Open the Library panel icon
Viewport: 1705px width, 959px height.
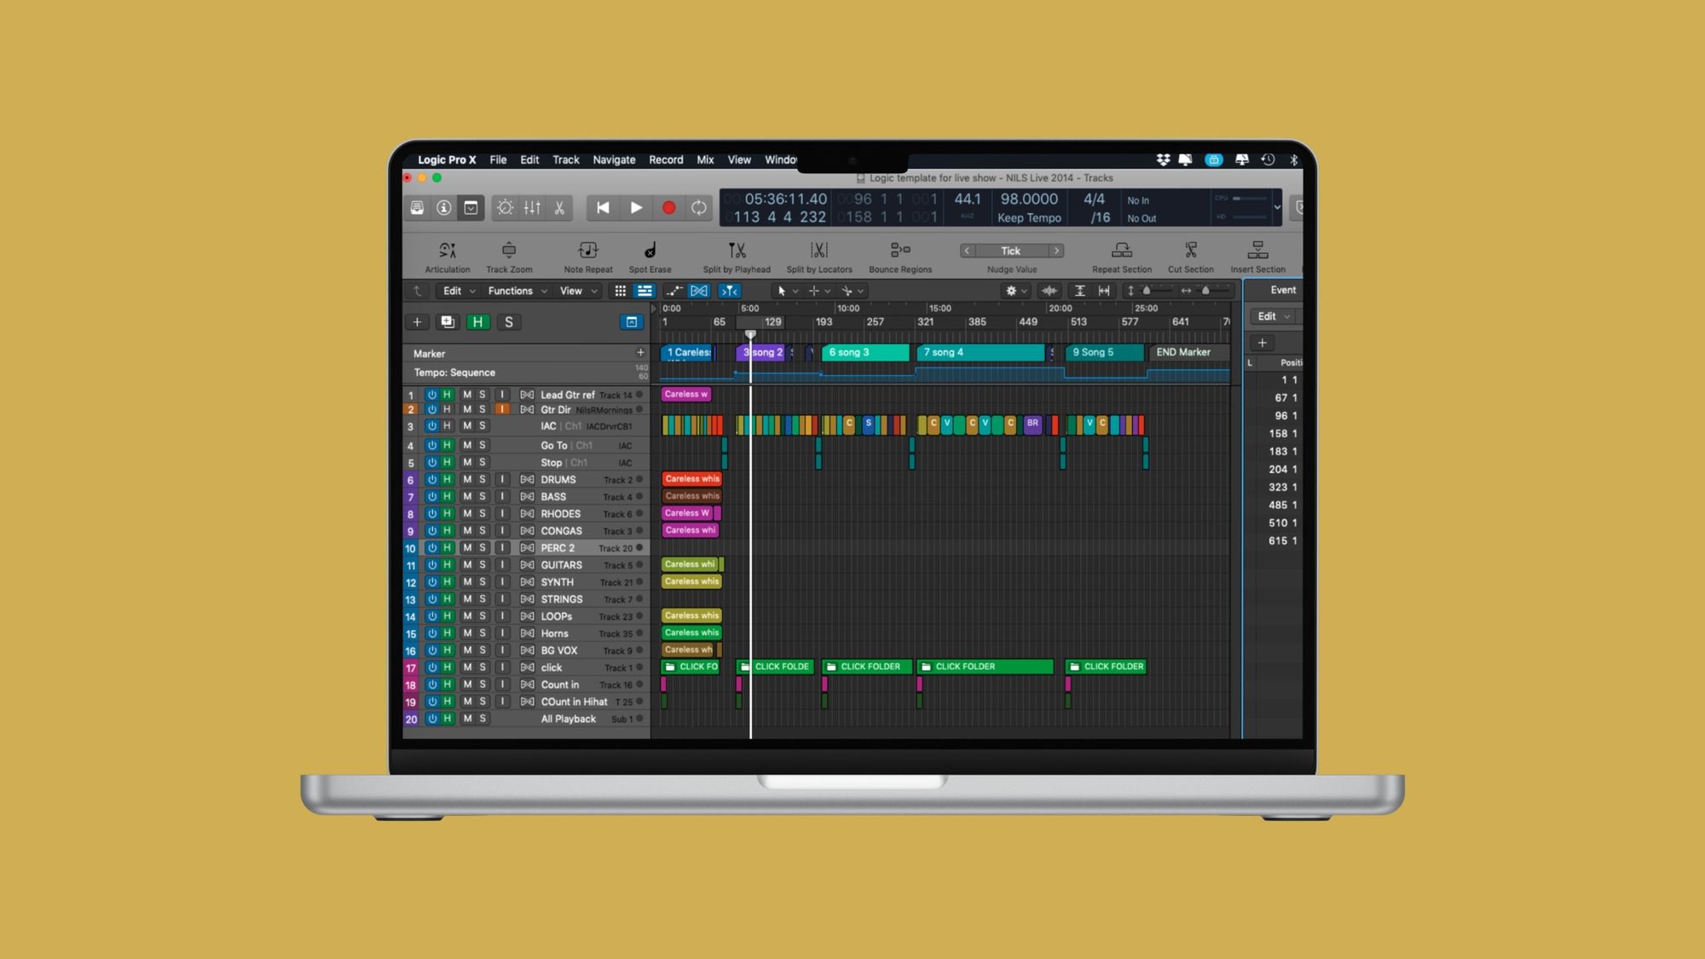pos(417,208)
